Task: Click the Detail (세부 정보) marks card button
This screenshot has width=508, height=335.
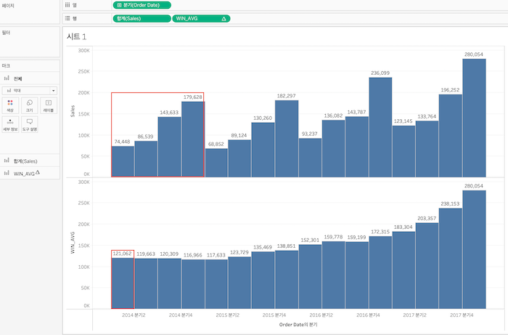Action: (10, 124)
